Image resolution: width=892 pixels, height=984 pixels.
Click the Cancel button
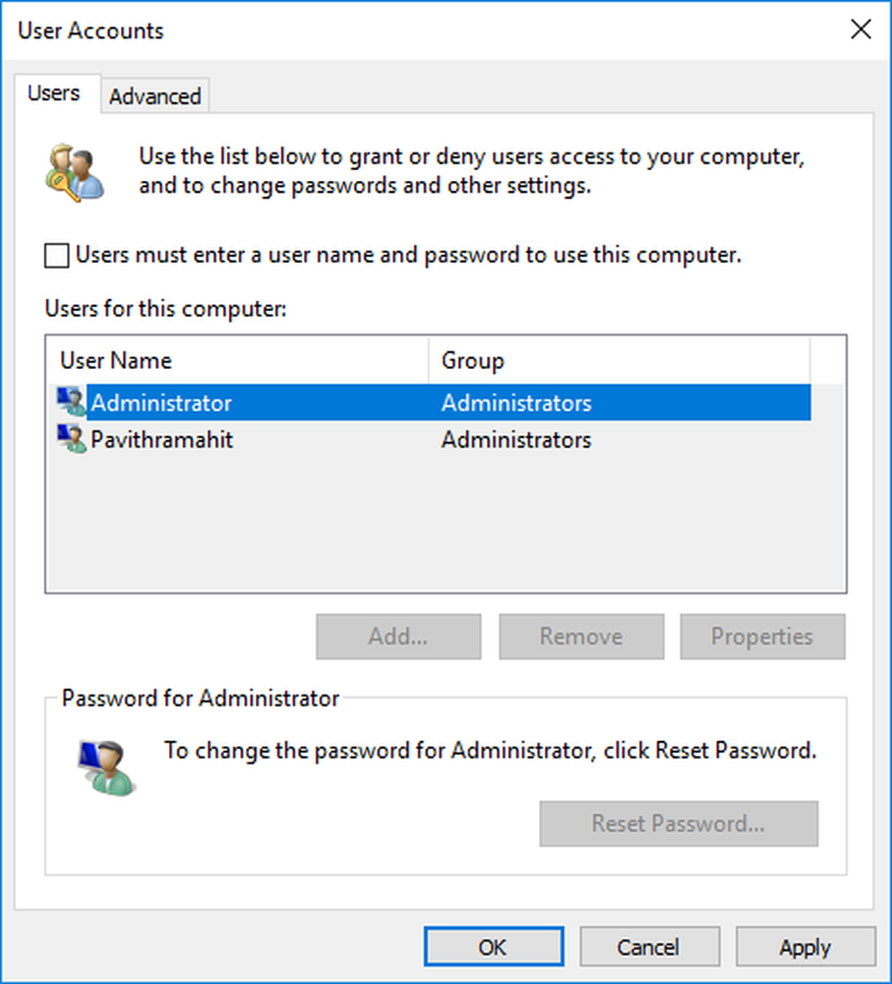[x=649, y=948]
